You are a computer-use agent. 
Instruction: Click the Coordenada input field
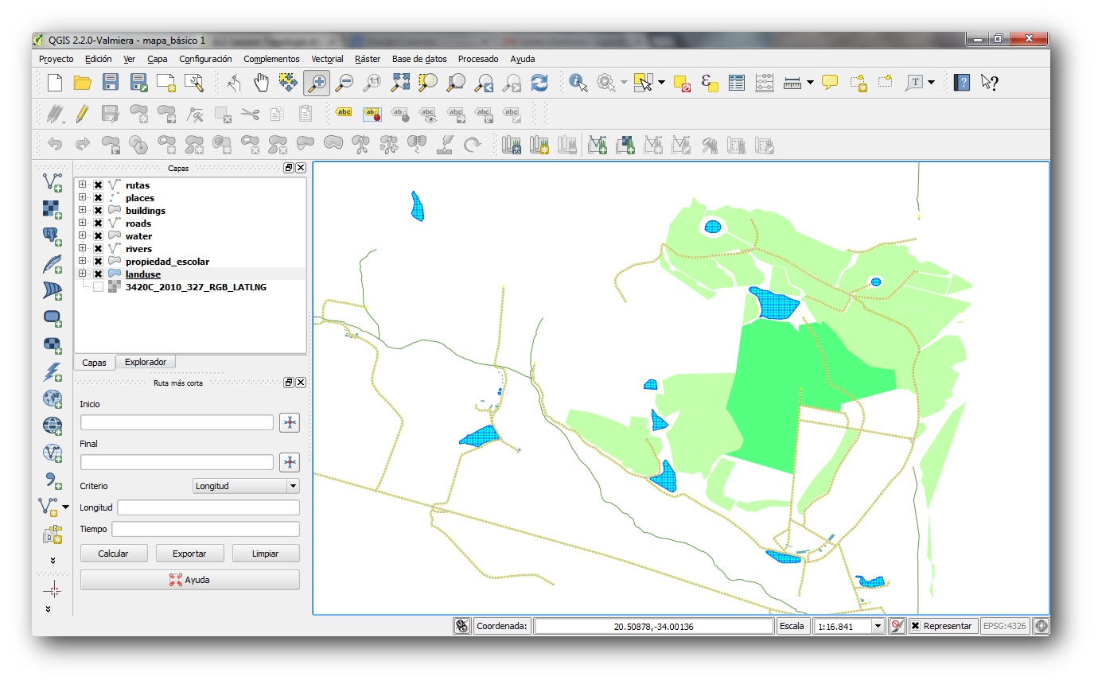[653, 626]
